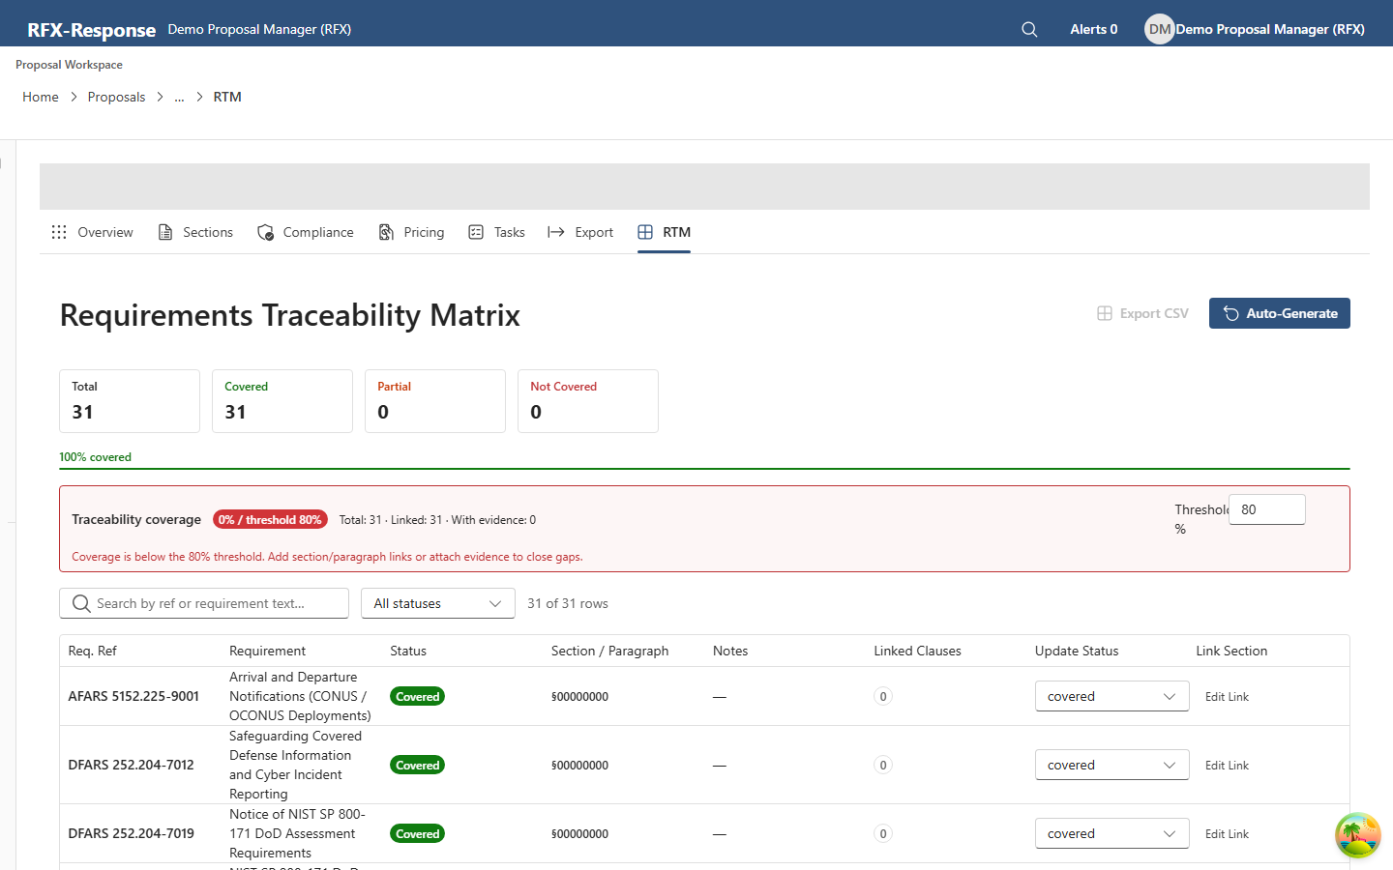Switch to the Export tab
1393x870 pixels.
pyautogui.click(x=580, y=232)
